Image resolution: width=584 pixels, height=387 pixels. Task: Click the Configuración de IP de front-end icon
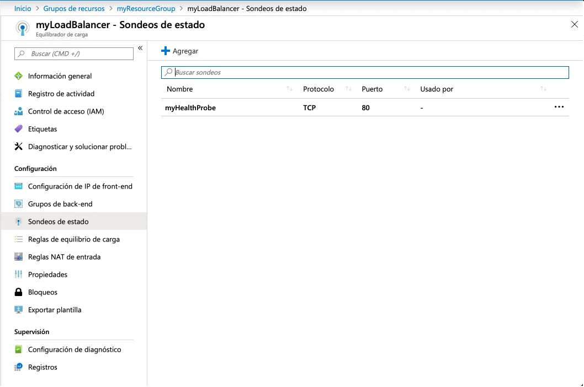18,186
